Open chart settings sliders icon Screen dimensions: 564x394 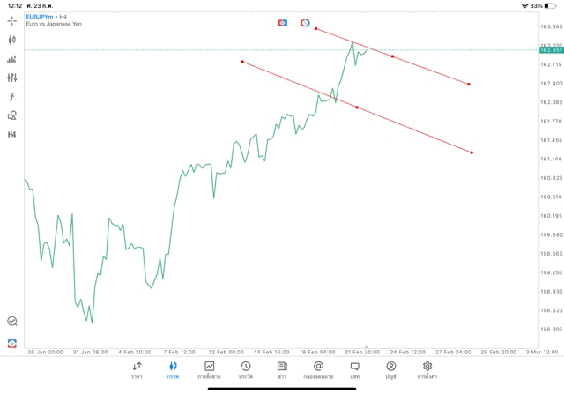pos(12,78)
